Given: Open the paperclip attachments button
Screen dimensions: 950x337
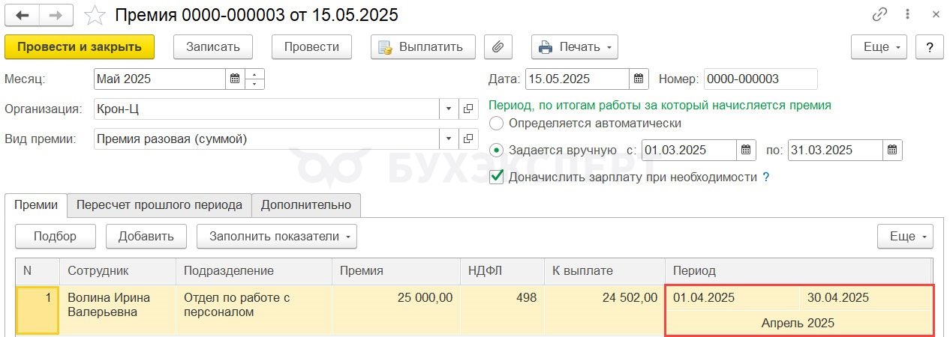Looking at the screenshot, I should (x=497, y=46).
